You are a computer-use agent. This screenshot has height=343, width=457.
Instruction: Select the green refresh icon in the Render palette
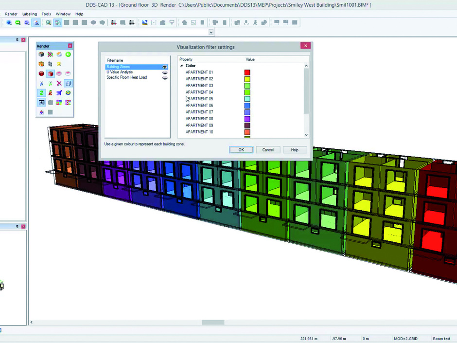[41, 93]
